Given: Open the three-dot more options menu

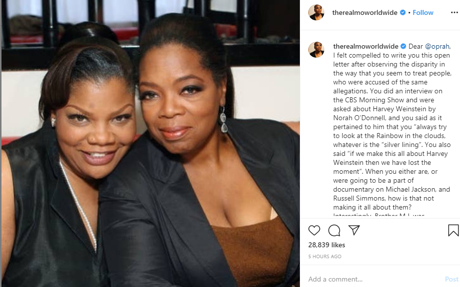Looking at the screenshot, I should tap(454, 12).
